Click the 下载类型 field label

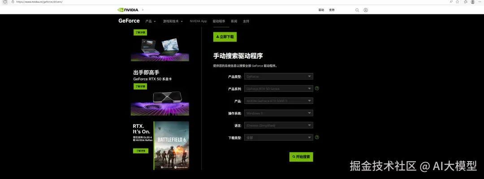[234, 138]
